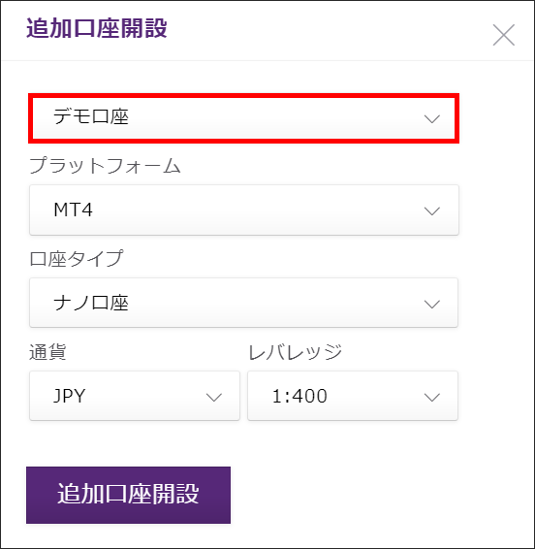535x549 pixels.
Task: Open the デモ口座 account kind dropdown
Action: pos(244,118)
